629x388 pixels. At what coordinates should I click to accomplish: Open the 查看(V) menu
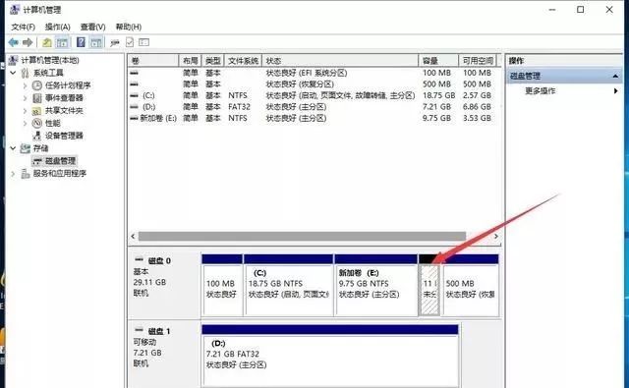coord(92,27)
